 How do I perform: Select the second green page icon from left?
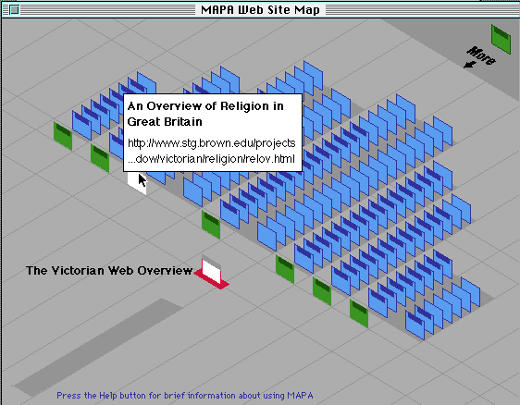[100, 158]
